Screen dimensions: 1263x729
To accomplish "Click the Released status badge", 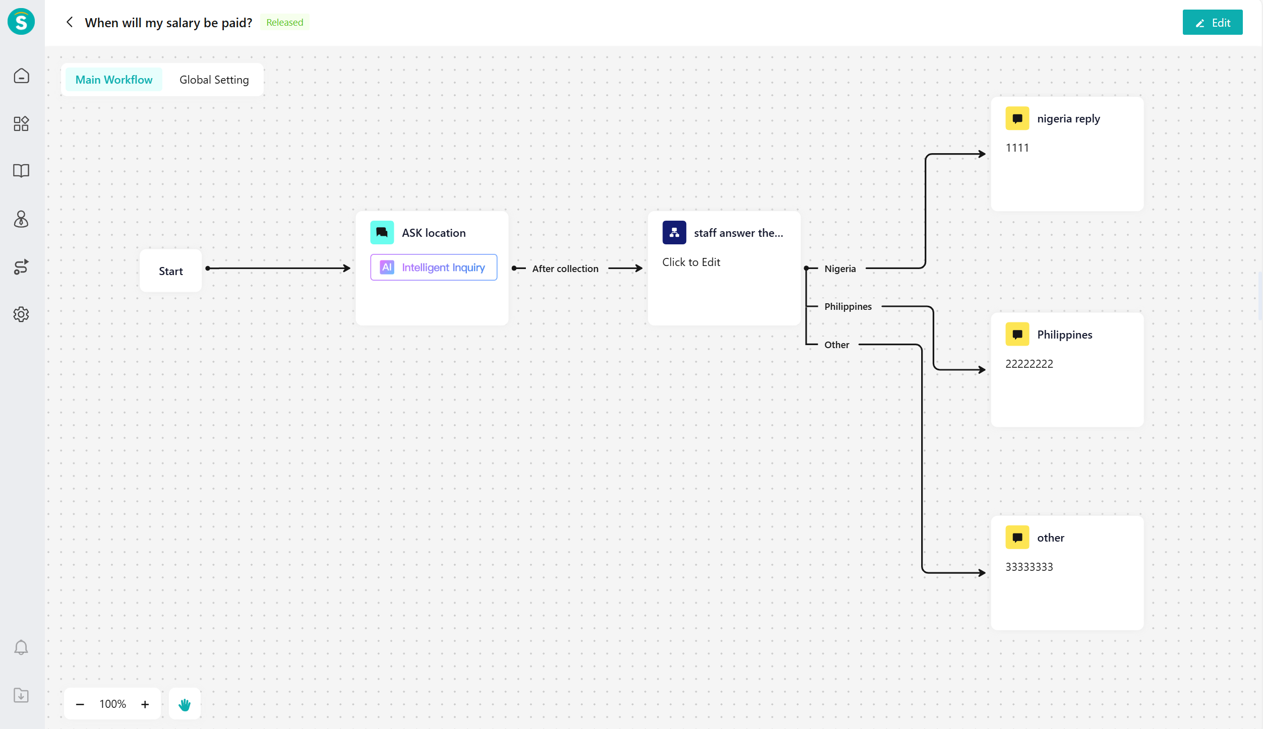I will [285, 22].
